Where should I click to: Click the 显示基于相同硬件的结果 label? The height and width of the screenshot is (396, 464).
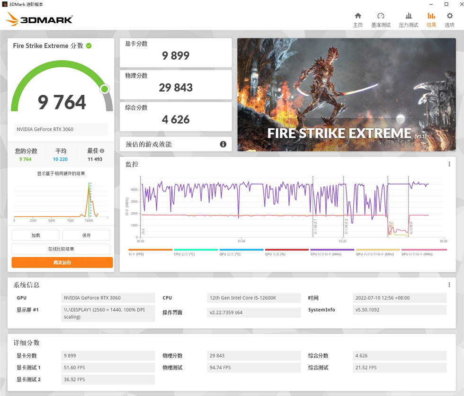[x=61, y=173]
